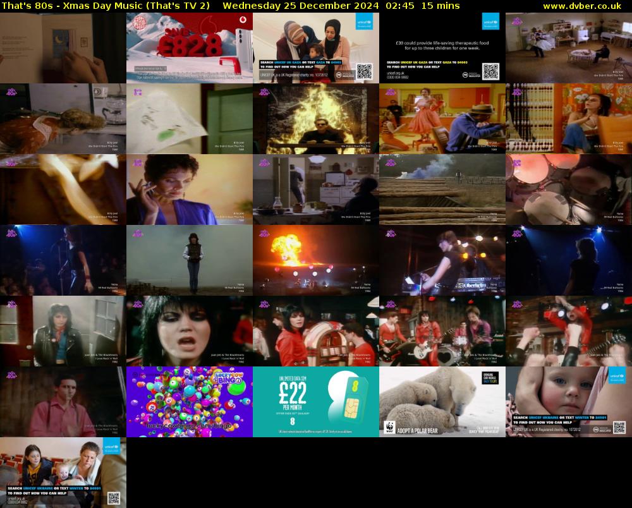
Task: Click the WWF panda logo on the polar bear frame
Action: tap(389, 427)
